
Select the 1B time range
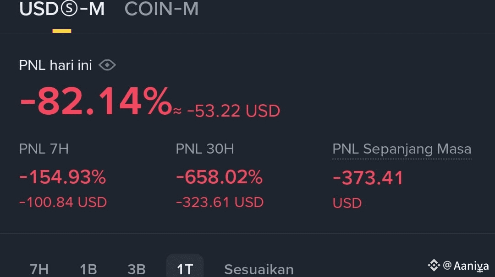[x=88, y=269]
